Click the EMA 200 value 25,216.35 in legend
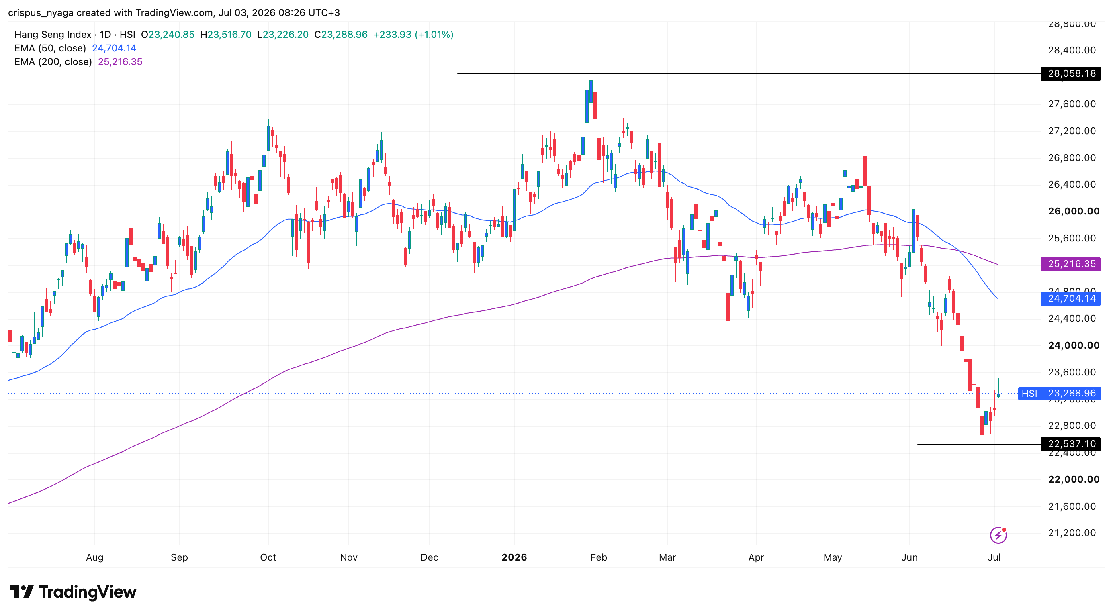The height and width of the screenshot is (616, 1113). pyautogui.click(x=120, y=62)
